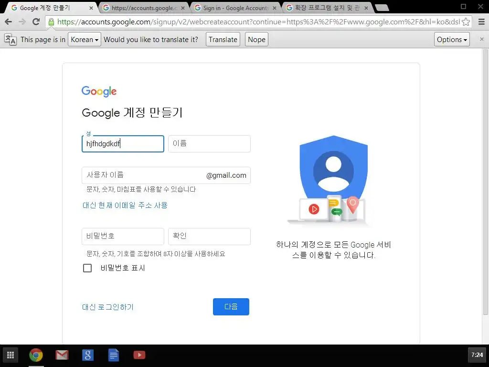
Task: Click the URL address bar
Action: point(258,22)
